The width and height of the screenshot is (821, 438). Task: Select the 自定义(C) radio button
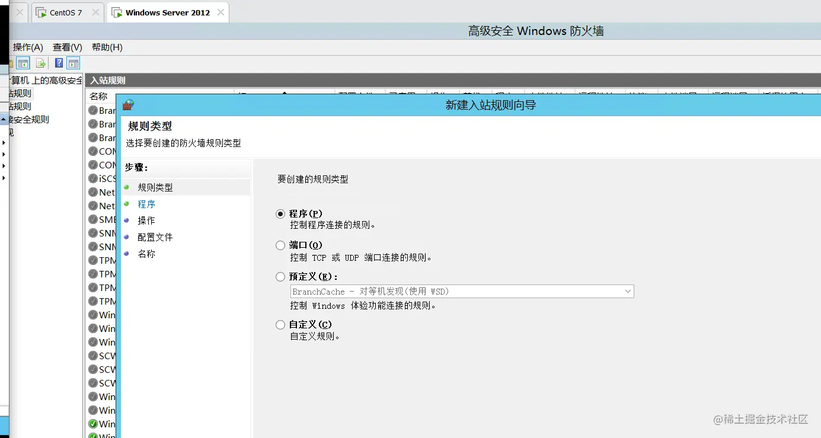pyautogui.click(x=280, y=325)
